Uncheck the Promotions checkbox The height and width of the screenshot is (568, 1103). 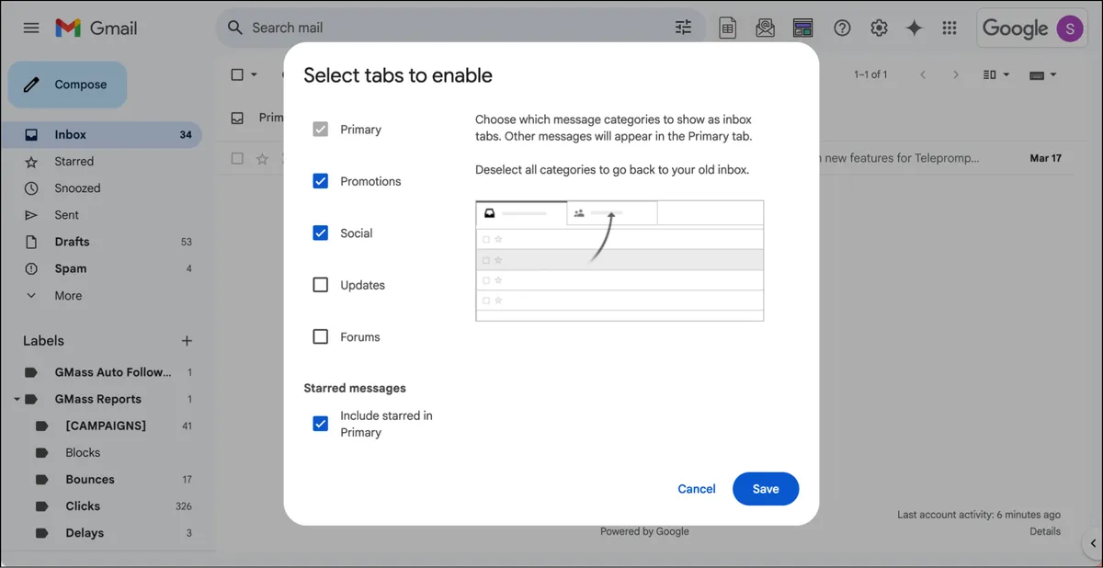coord(321,181)
